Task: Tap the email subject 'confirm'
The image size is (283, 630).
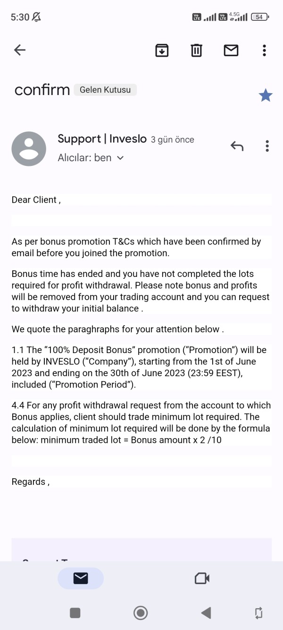Action: pyautogui.click(x=42, y=90)
